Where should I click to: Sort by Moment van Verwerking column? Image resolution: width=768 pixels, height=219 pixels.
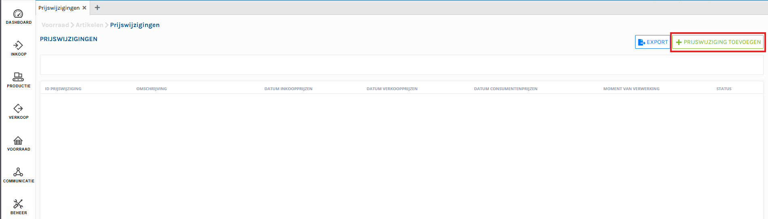coord(631,89)
